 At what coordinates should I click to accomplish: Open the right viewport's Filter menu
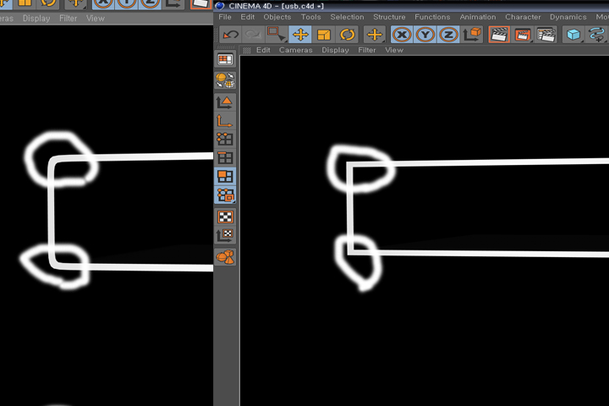(366, 50)
